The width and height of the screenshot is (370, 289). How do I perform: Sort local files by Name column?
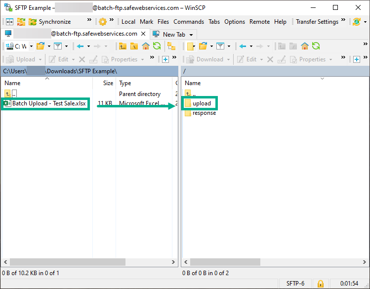[x=47, y=83]
